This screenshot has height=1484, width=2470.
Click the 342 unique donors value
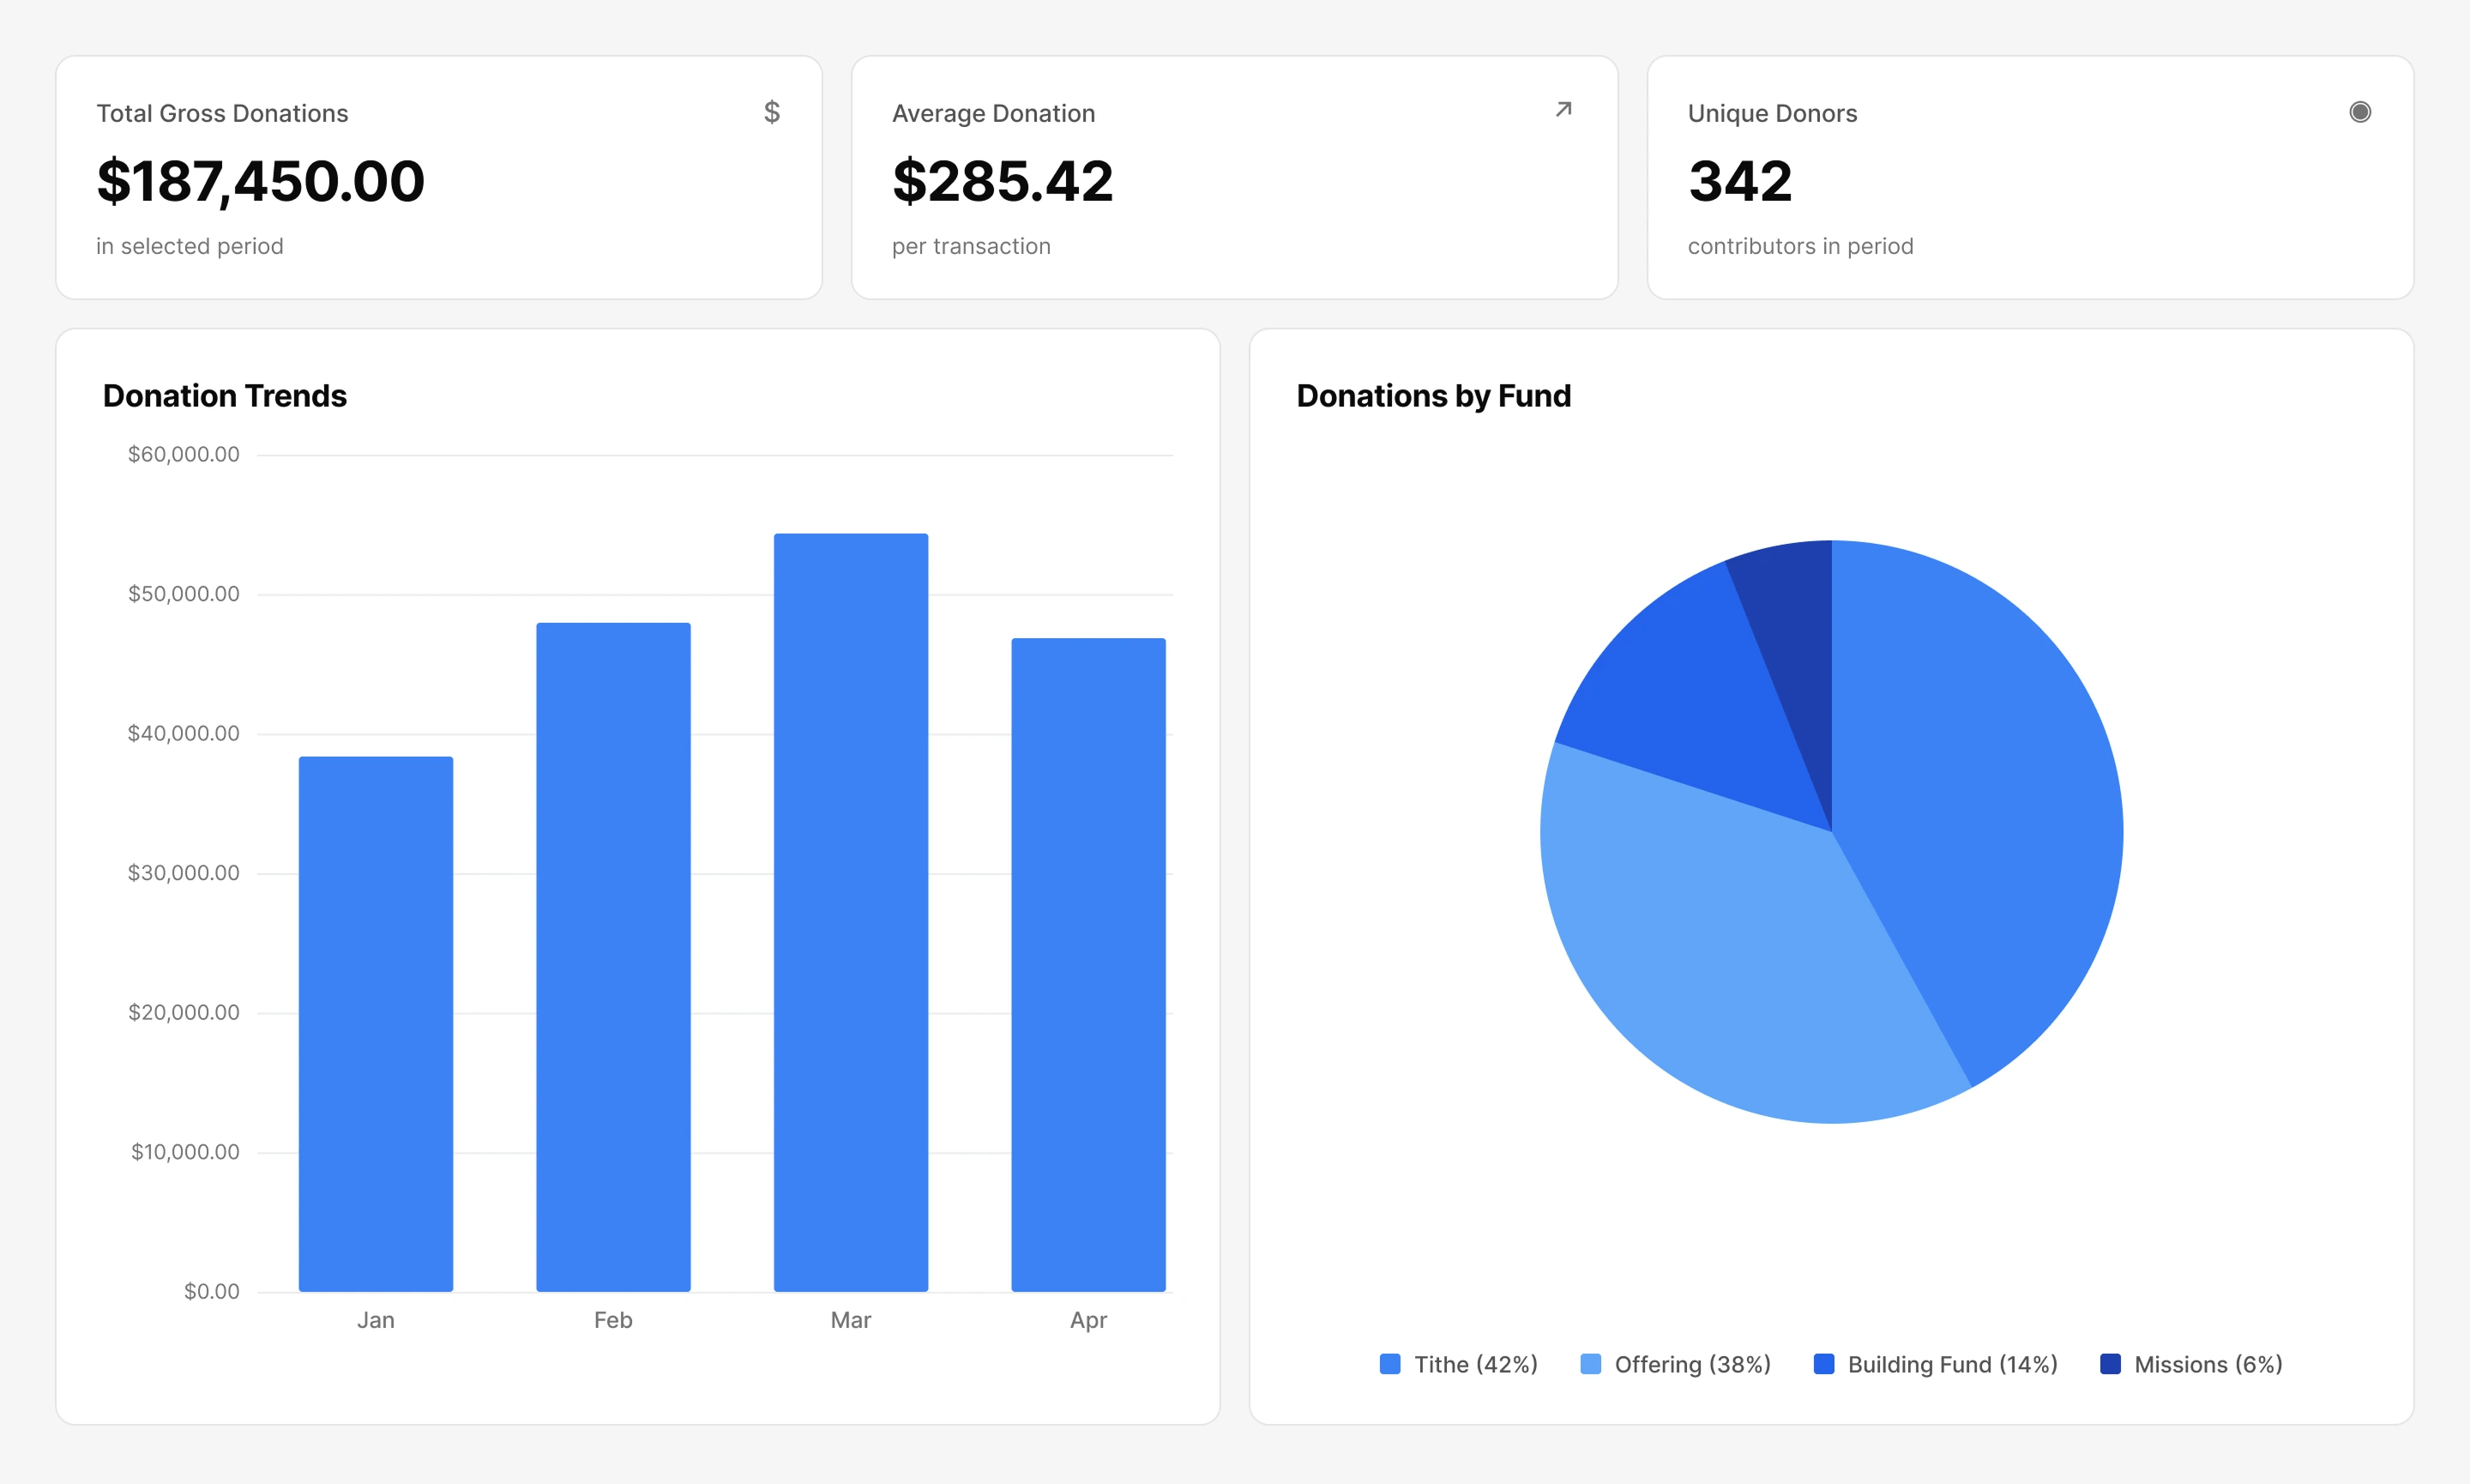(x=1740, y=181)
